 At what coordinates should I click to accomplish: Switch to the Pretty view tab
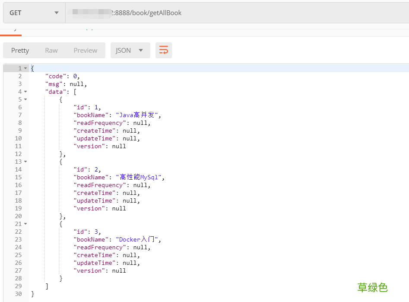click(x=20, y=51)
